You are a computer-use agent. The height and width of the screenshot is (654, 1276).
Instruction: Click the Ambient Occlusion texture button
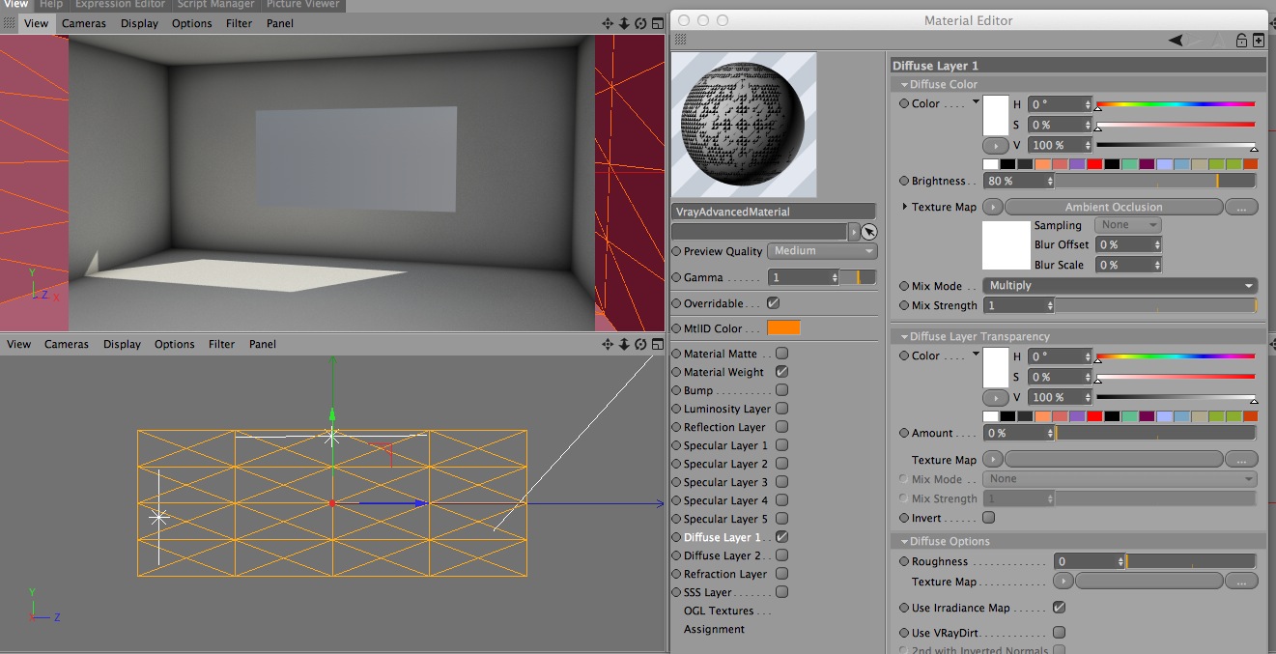1114,208
